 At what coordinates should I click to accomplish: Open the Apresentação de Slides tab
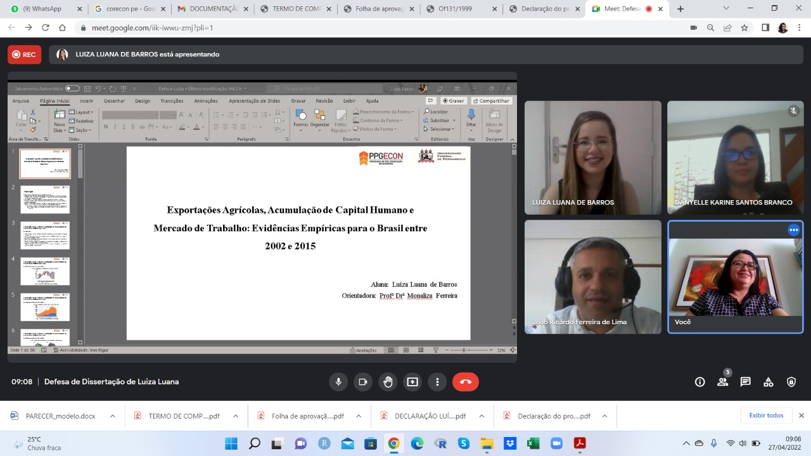pos(254,101)
